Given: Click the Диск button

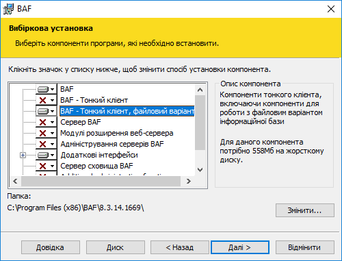Looking at the screenshot, I should [x=116, y=247].
